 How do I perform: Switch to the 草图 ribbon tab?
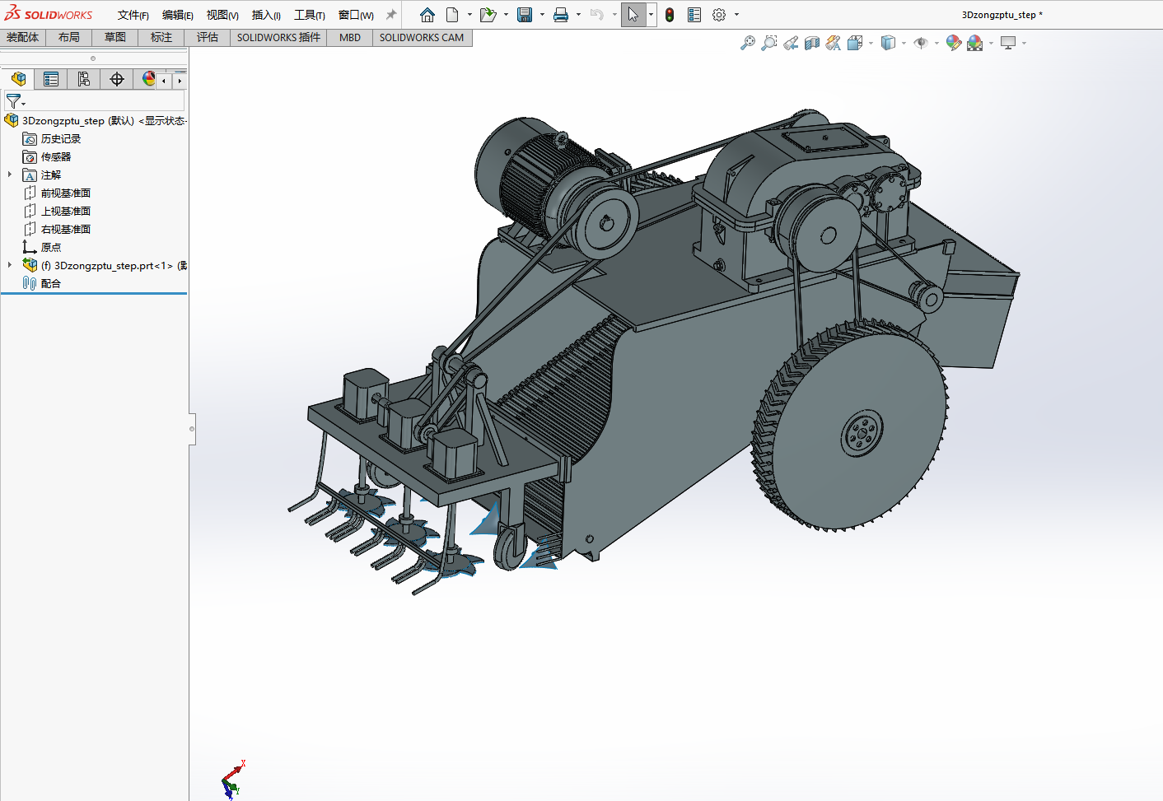pos(115,37)
